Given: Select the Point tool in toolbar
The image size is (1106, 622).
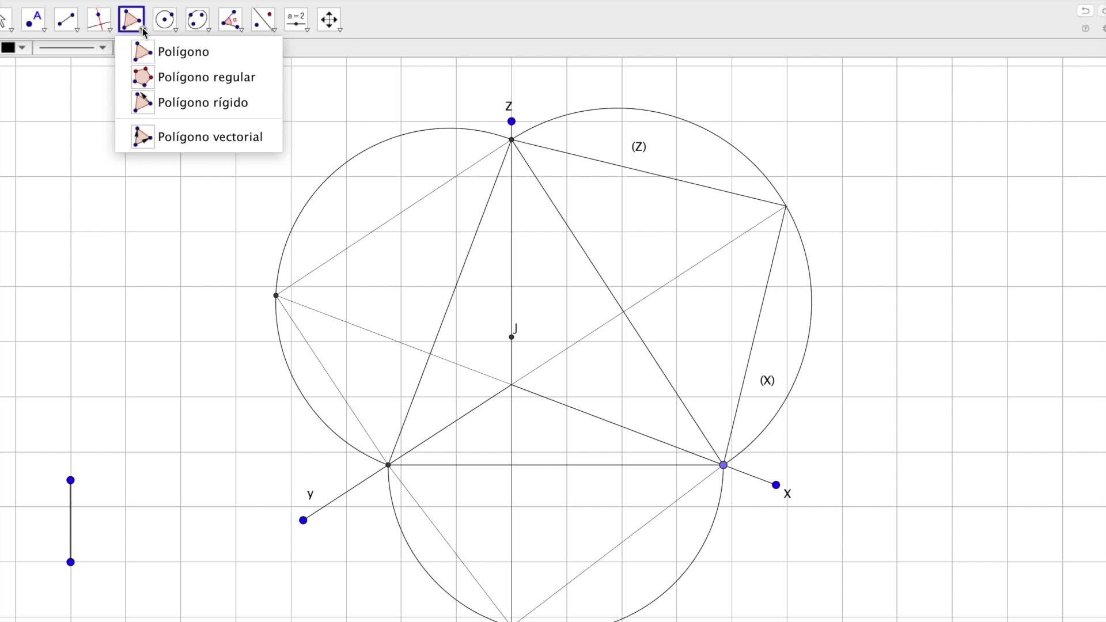Looking at the screenshot, I should 33,20.
